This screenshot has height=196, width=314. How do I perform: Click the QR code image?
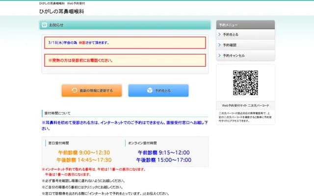(x=245, y=82)
